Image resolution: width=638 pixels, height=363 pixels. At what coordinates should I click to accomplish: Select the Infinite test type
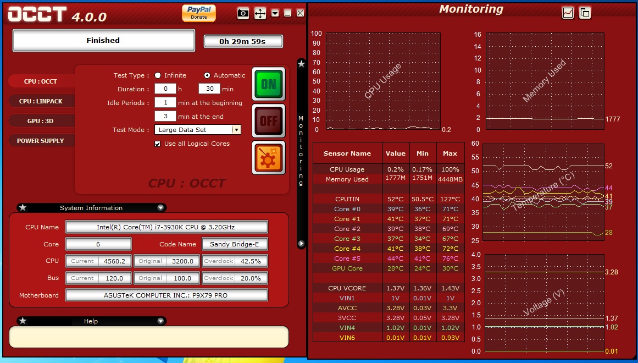(x=158, y=75)
